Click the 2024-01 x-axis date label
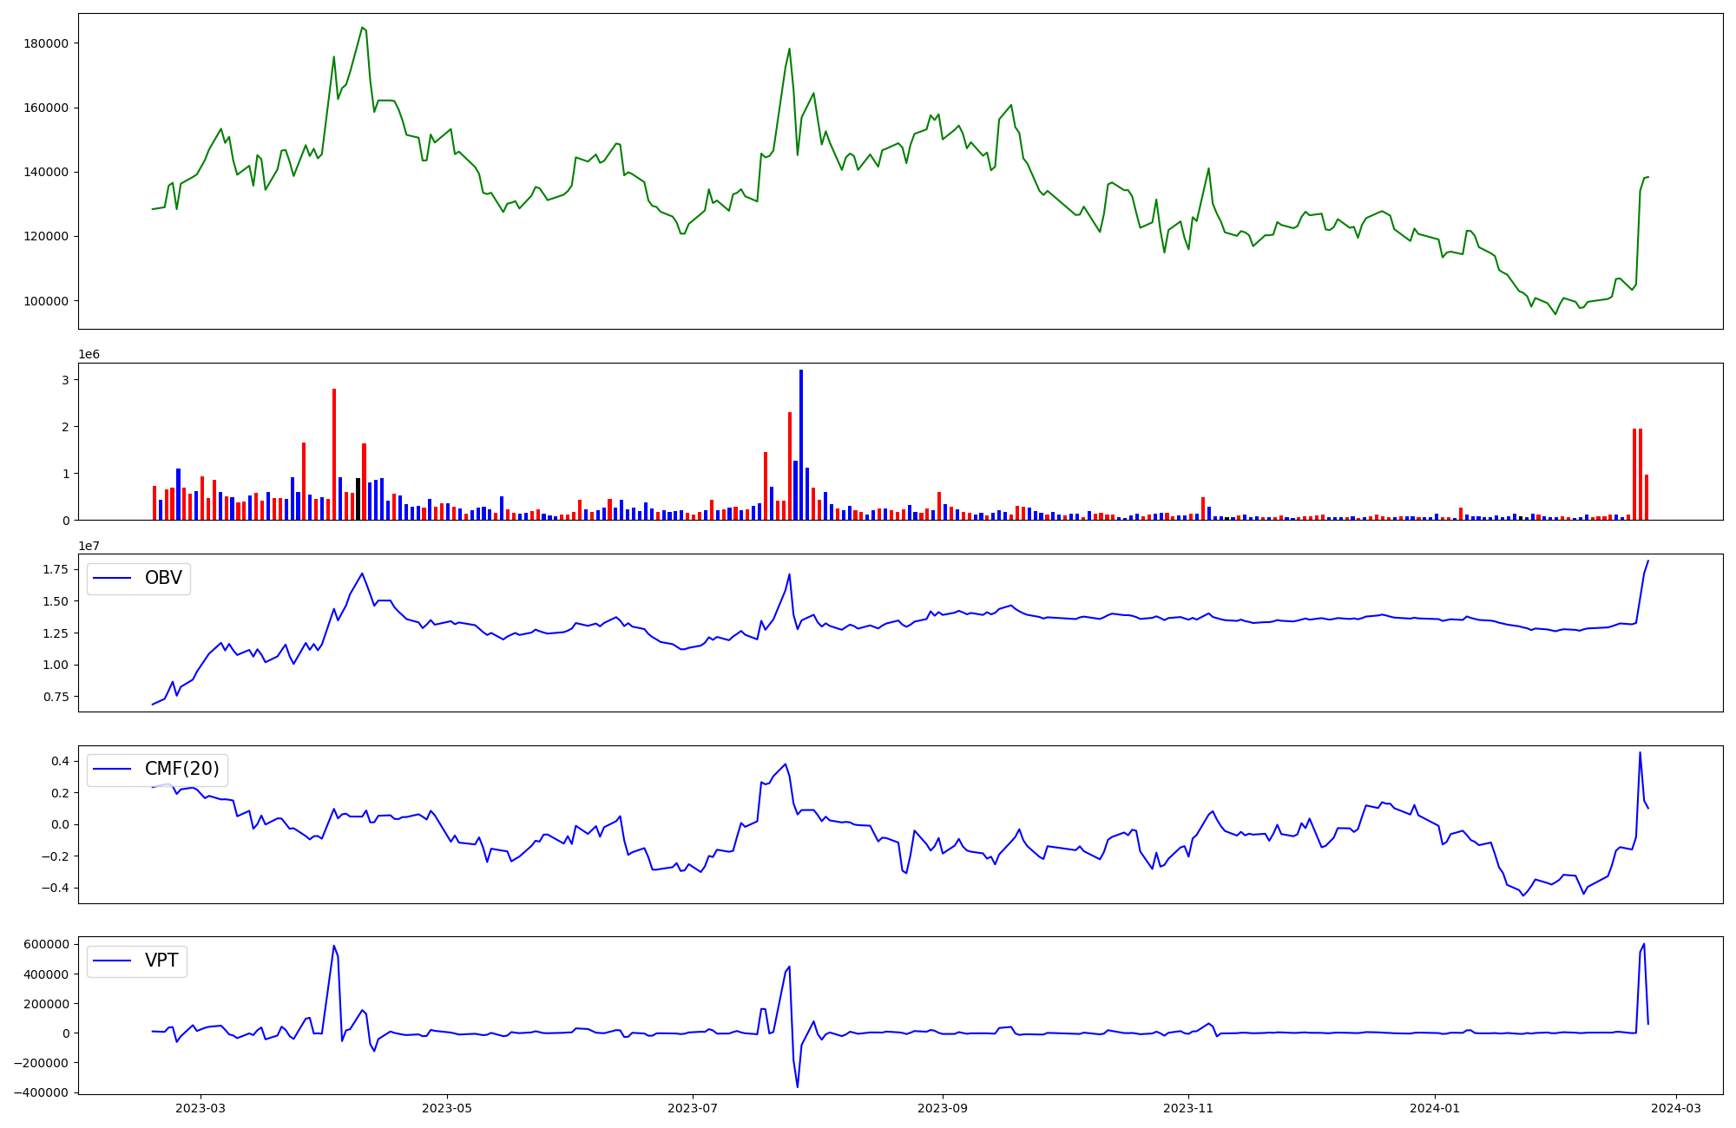Screen dimensions: 1736x1128 pyautogui.click(x=1435, y=1108)
